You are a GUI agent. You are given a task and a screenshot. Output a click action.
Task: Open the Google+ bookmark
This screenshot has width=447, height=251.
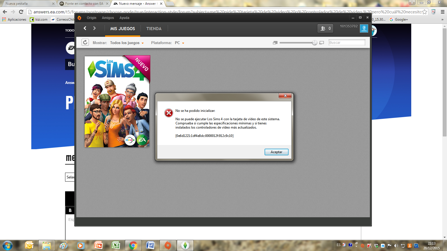[x=399, y=20]
